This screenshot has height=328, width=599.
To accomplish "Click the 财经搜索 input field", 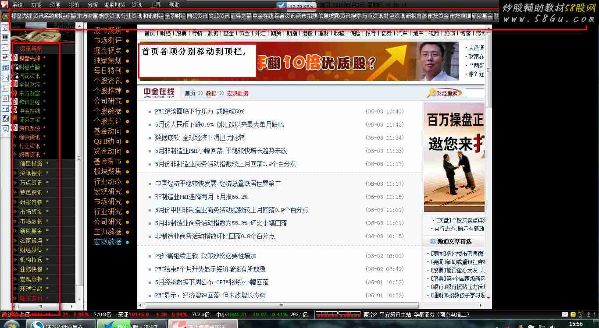I will (474, 93).
